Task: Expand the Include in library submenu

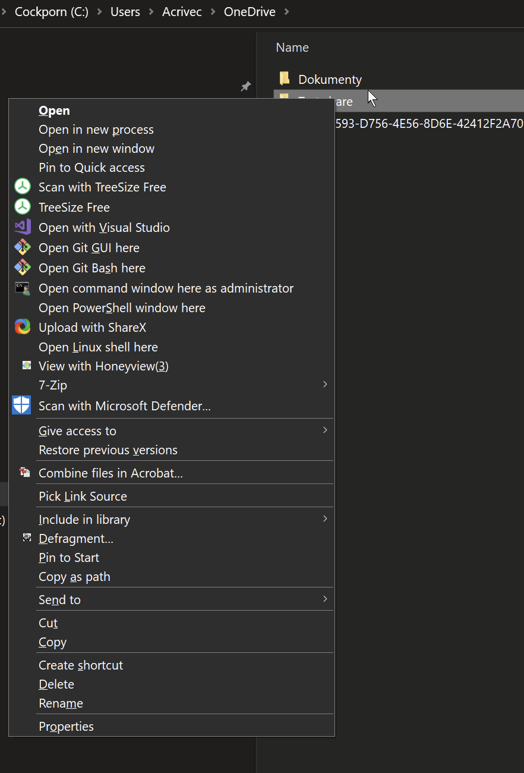Action: tap(324, 519)
